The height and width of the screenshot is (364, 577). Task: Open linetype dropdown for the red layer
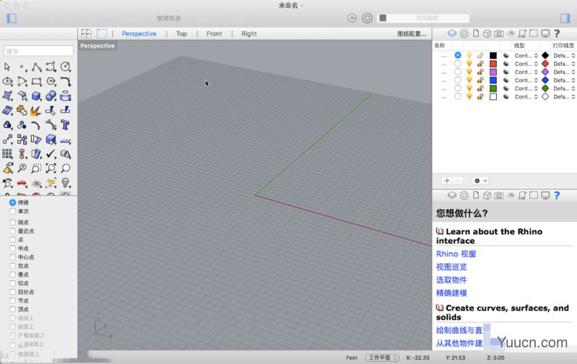pyautogui.click(x=527, y=63)
